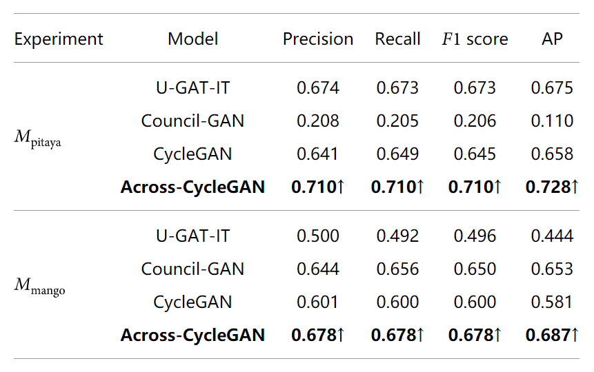This screenshot has height=372, width=594.
Task: Click the precision value 0.208
Action: (318, 121)
